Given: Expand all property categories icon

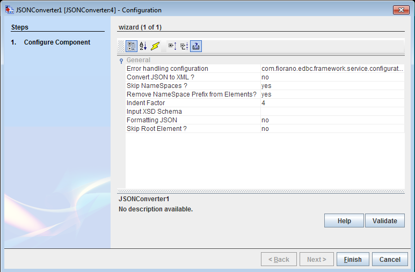Looking at the screenshot, I should click(x=172, y=46).
